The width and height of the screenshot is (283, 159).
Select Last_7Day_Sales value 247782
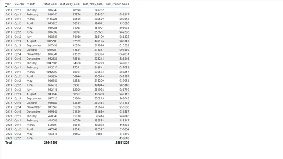[x=99, y=10]
